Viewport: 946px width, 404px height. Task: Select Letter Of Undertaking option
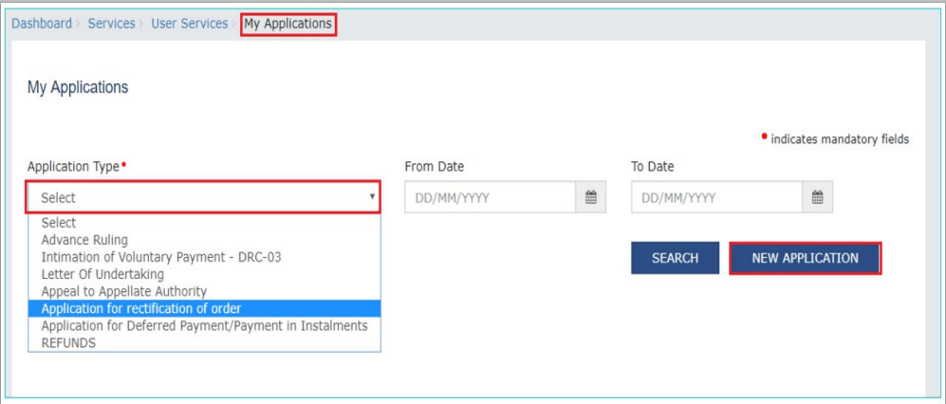point(102,274)
